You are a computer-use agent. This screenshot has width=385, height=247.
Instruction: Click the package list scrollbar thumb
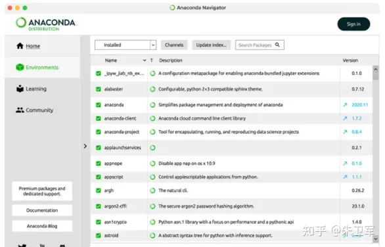[375, 76]
